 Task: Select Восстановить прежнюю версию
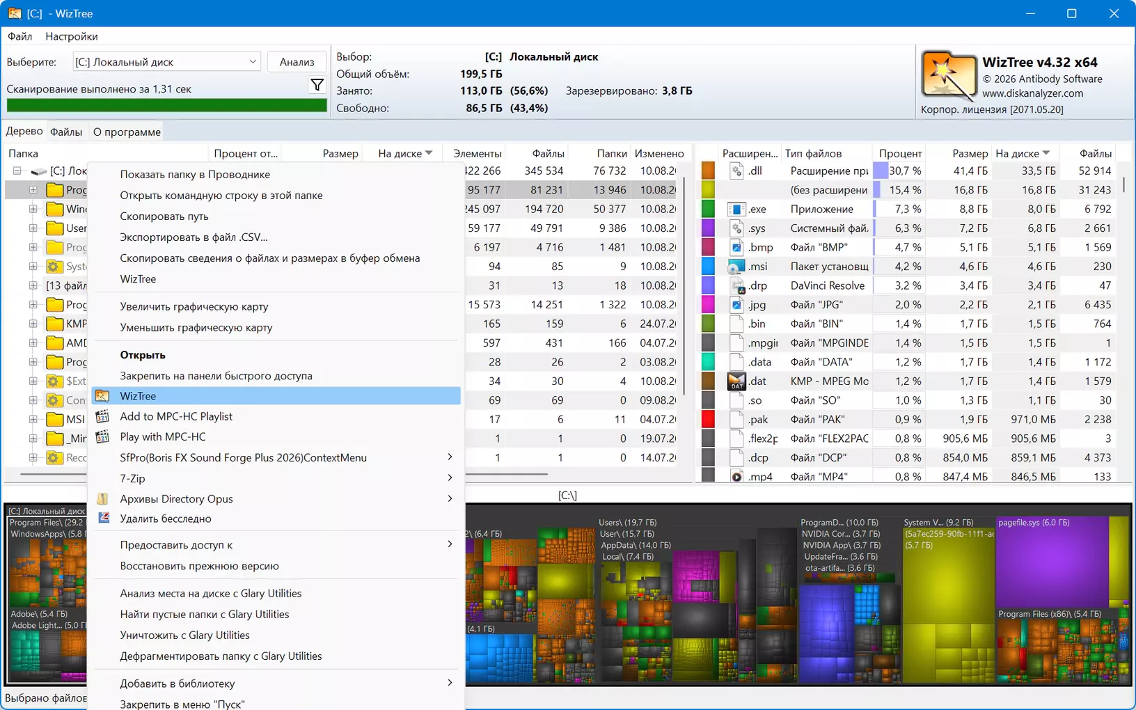[x=199, y=565]
